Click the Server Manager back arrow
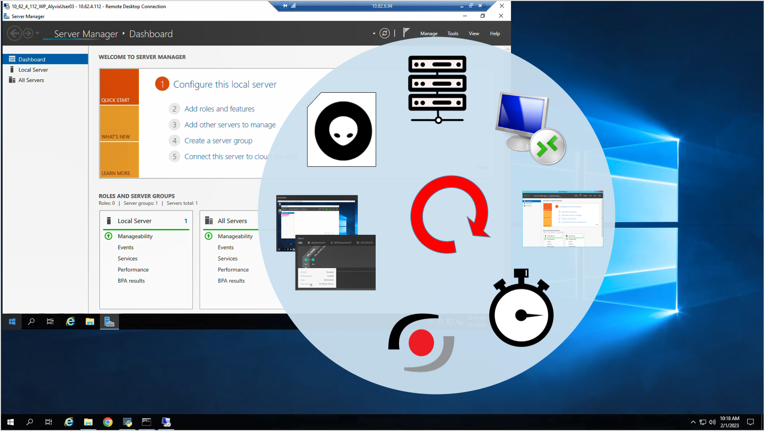 [x=14, y=33]
